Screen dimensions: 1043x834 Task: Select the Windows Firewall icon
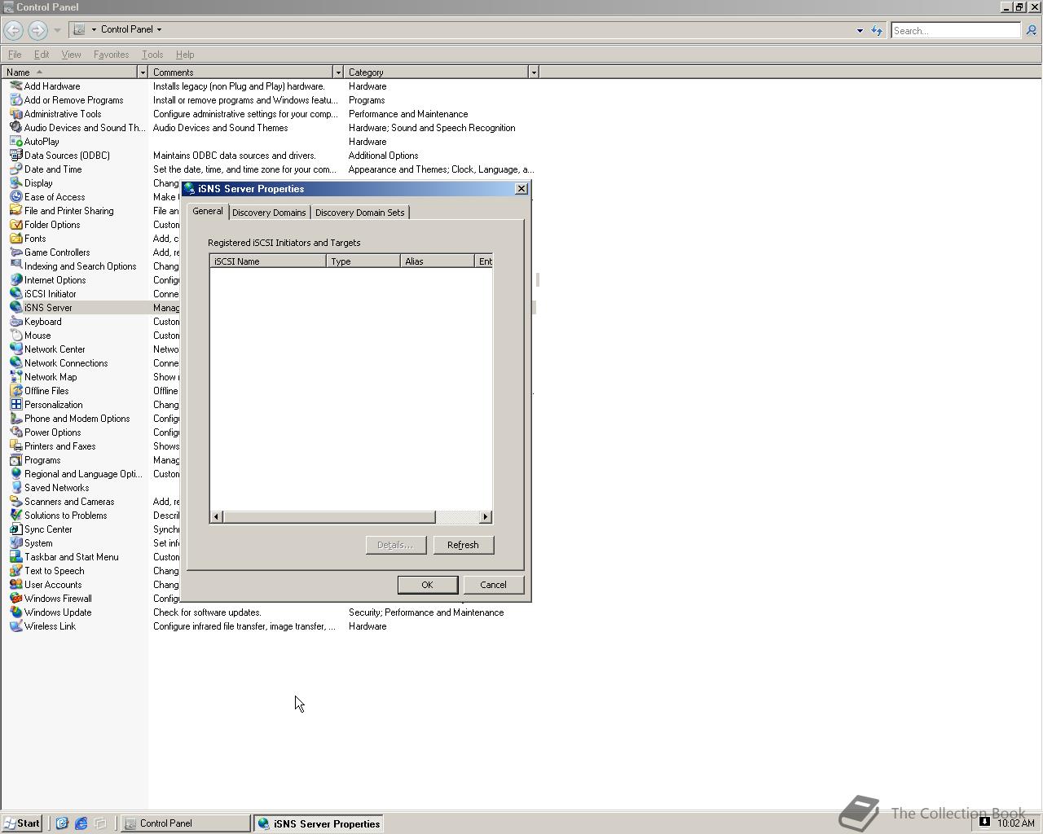point(15,599)
